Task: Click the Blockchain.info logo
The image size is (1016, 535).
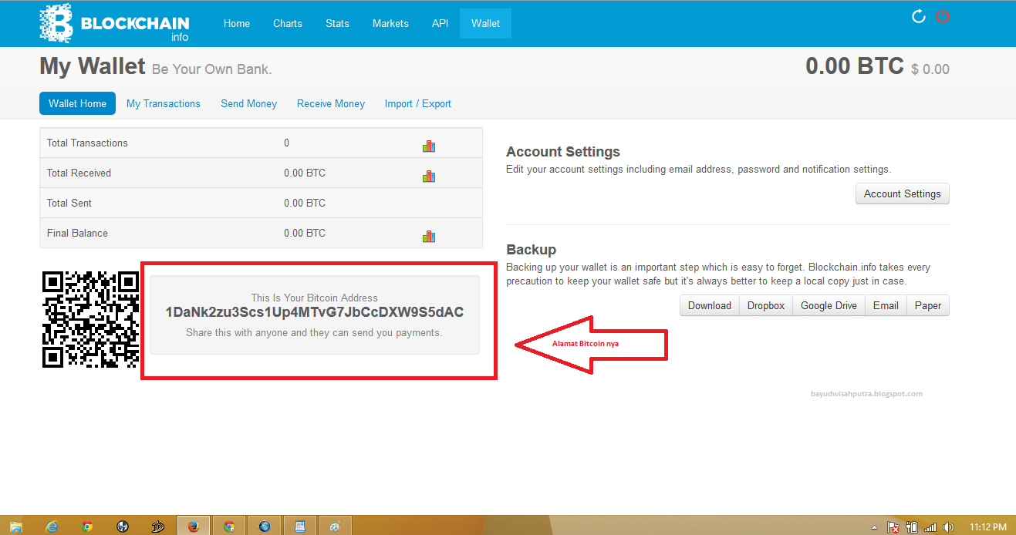Action: [x=114, y=23]
